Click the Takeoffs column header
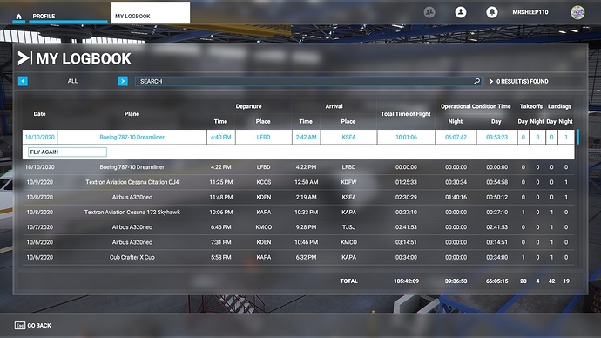Image resolution: width=601 pixels, height=338 pixels. (x=530, y=106)
